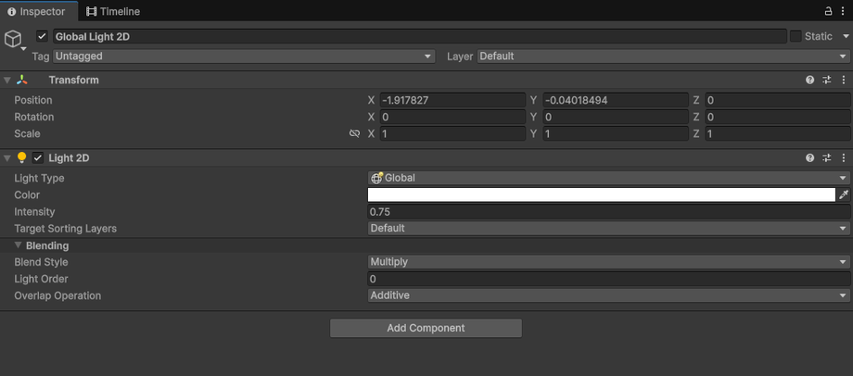Collapse the Transform component foldout

pyautogui.click(x=6, y=80)
